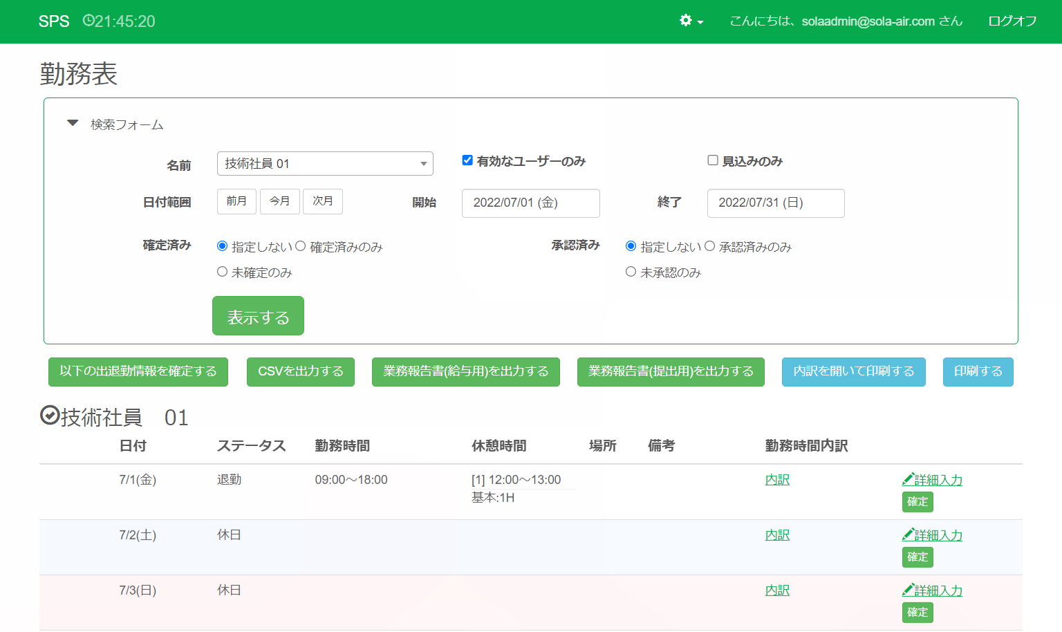Click the 今月 date range button
This screenshot has height=632, width=1062.
[x=280, y=201]
